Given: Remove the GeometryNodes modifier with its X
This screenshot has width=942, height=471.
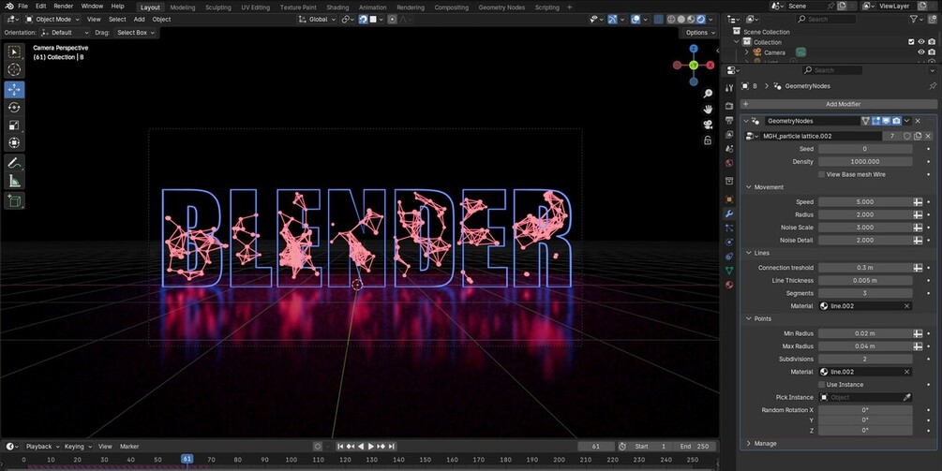Looking at the screenshot, I should coord(918,121).
